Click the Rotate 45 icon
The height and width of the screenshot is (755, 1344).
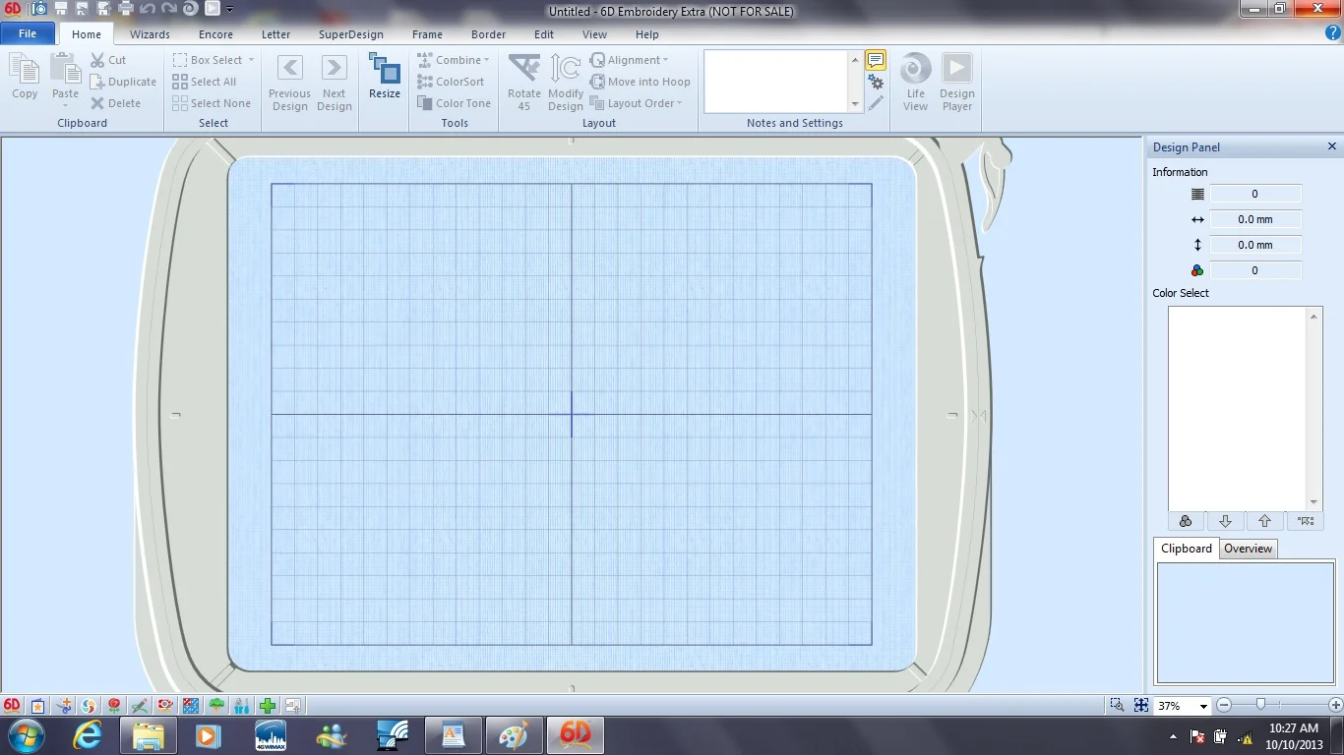tap(524, 70)
